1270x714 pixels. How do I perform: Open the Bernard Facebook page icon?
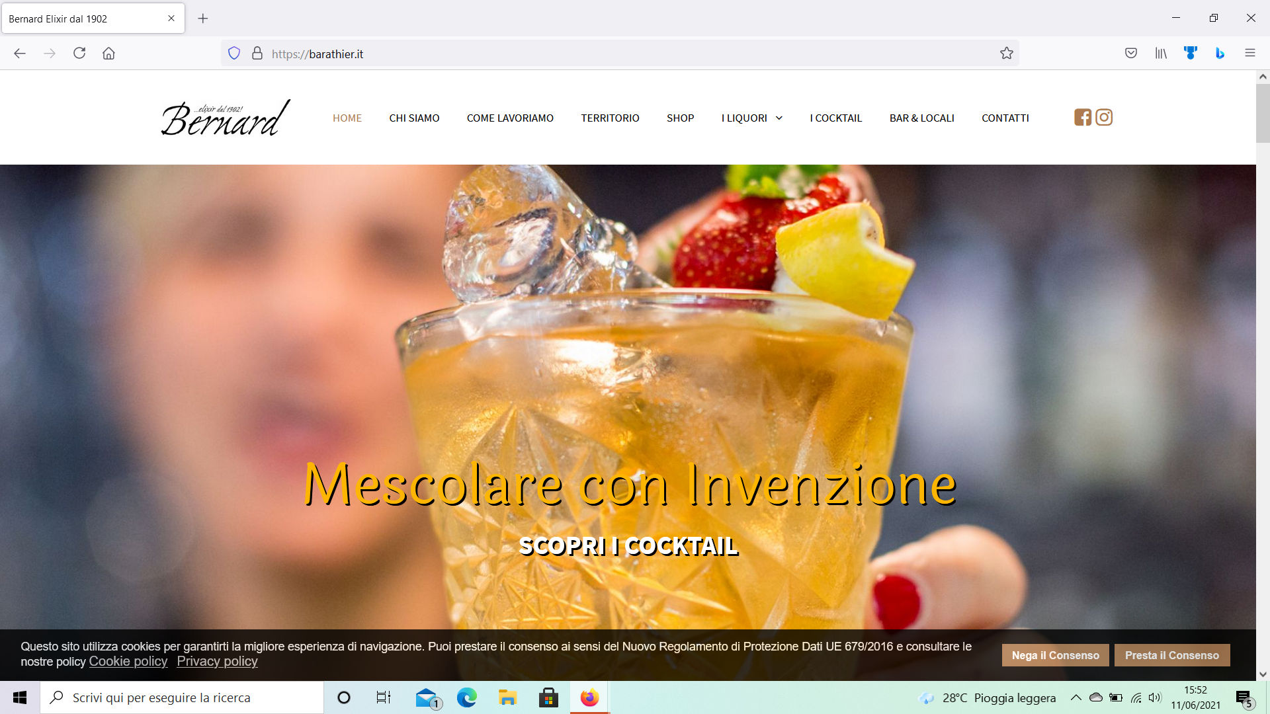(1083, 117)
